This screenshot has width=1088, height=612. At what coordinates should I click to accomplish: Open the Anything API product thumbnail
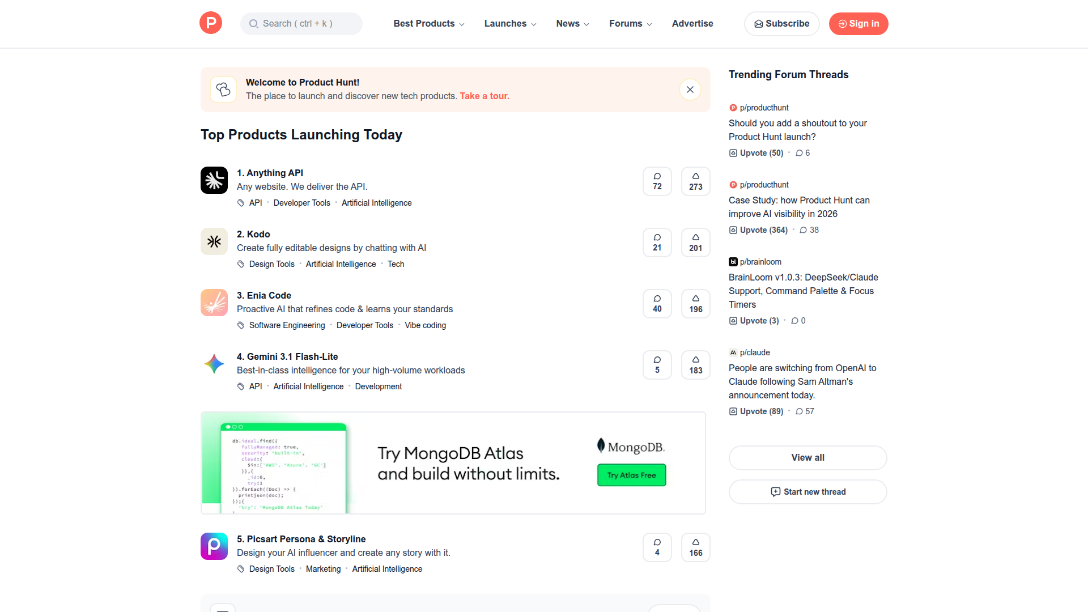coord(214,180)
